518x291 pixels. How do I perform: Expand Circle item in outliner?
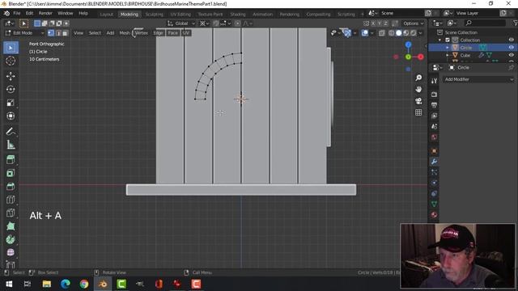click(448, 48)
